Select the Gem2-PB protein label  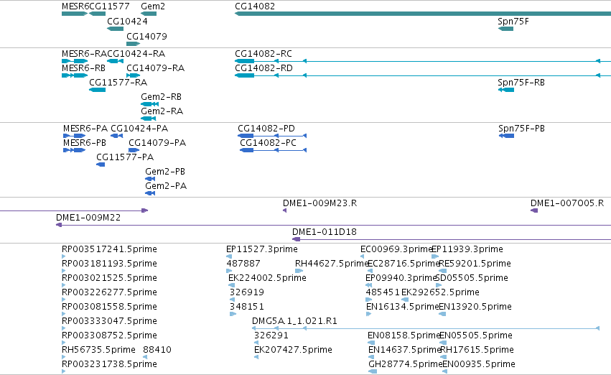165,172
